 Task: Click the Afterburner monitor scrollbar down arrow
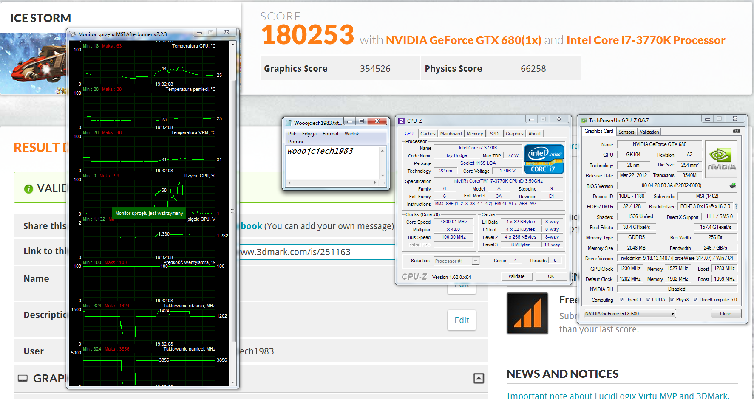pos(233,382)
